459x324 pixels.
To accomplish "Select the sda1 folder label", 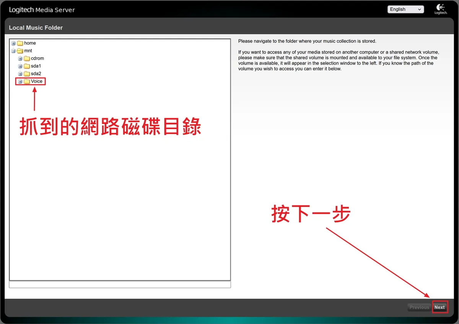I will click(36, 66).
